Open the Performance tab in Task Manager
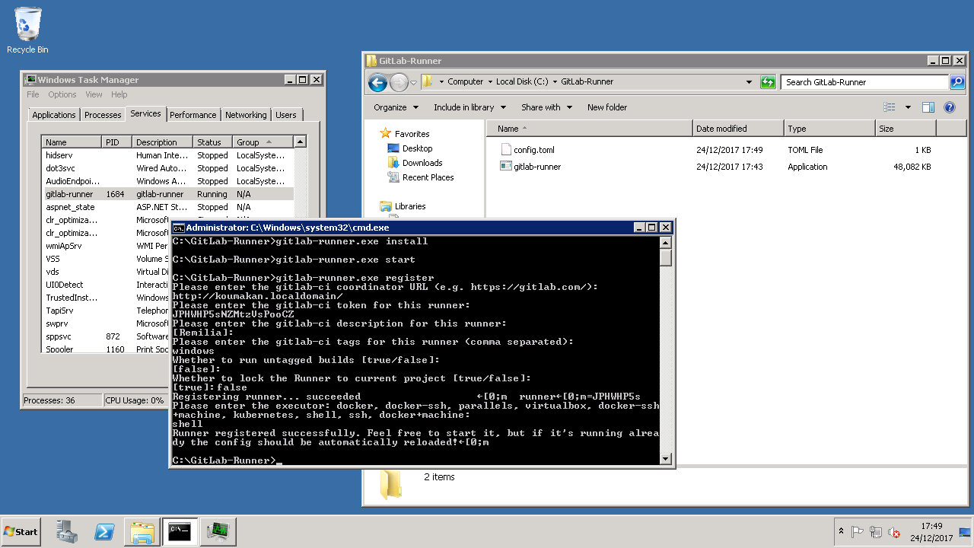974x548 pixels. tap(193, 115)
